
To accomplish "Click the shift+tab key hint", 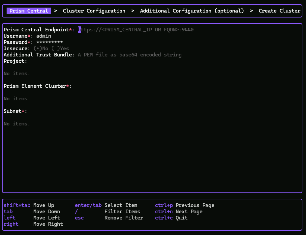I will [17, 205].
